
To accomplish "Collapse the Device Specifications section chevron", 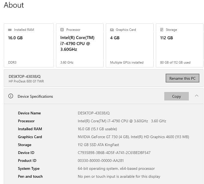I will coord(197,96).
